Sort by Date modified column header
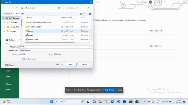This screenshot has width=188, height=105. coord(66,18)
